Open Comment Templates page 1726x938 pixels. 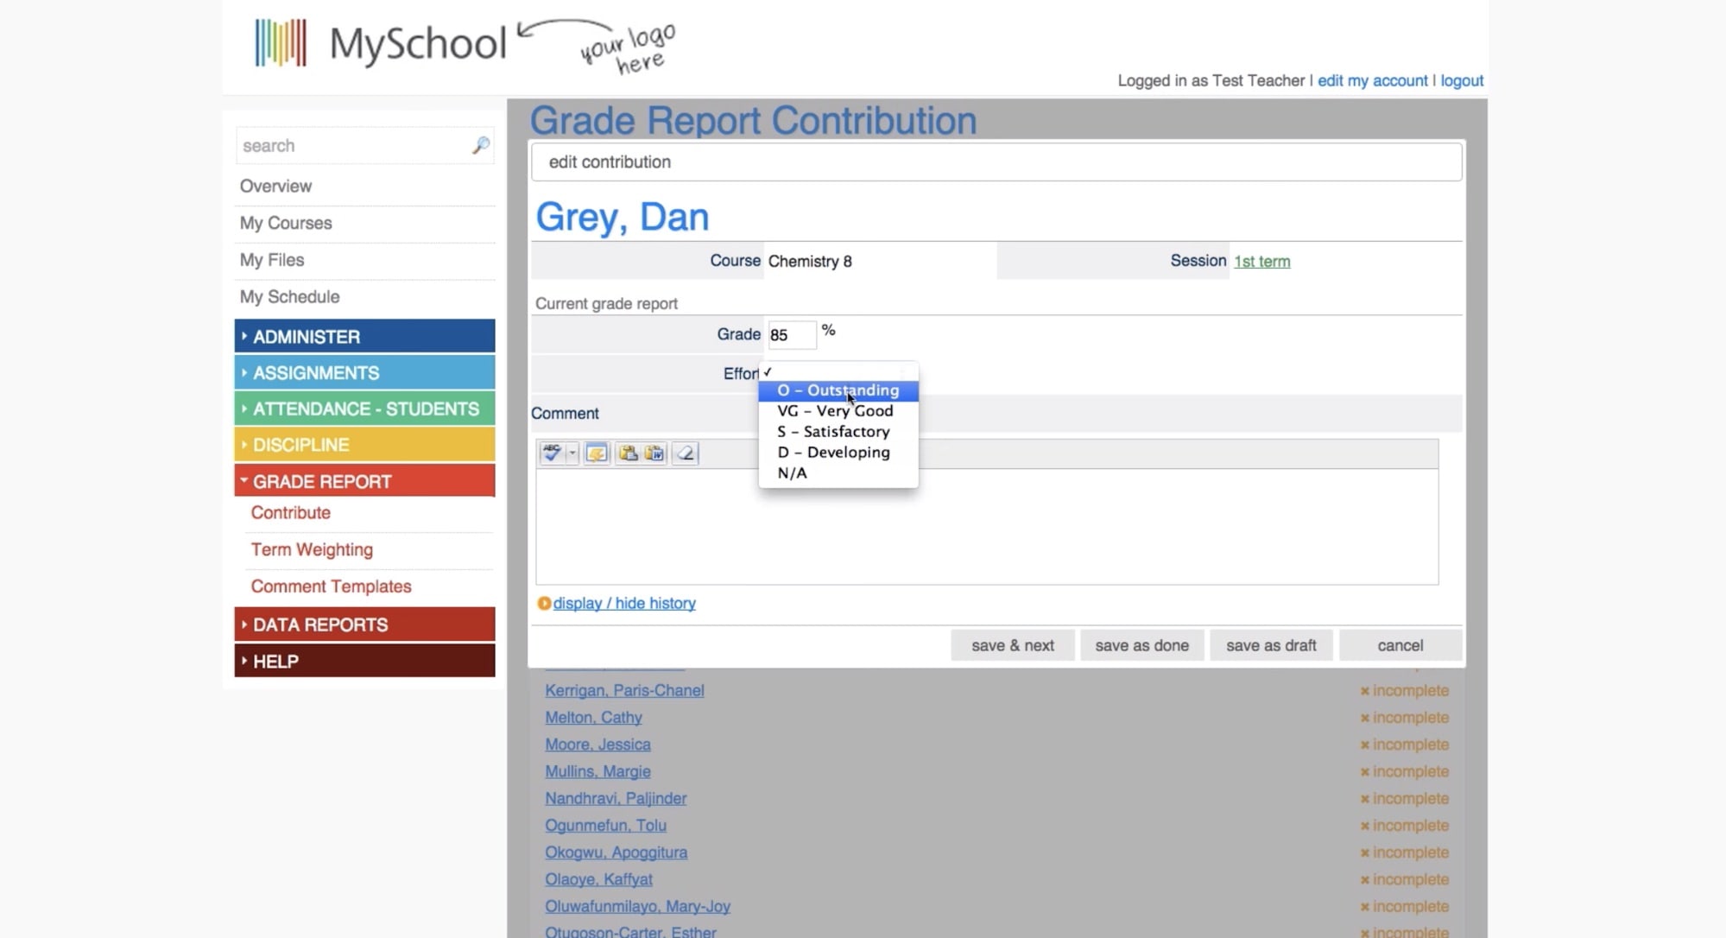click(331, 586)
